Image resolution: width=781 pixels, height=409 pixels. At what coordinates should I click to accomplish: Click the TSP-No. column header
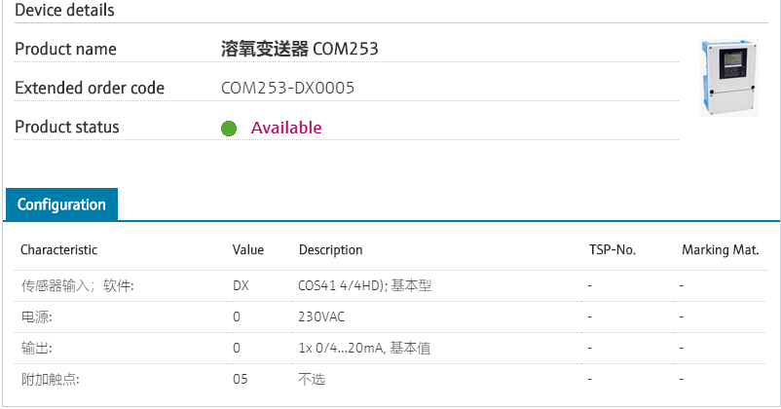point(613,249)
